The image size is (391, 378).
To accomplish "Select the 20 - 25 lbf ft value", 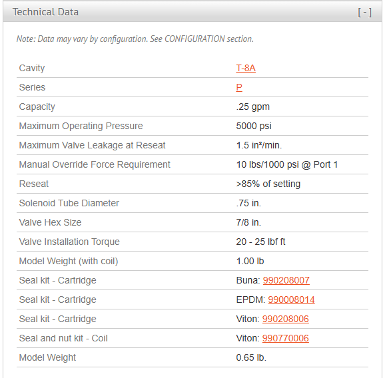I will click(x=260, y=242).
